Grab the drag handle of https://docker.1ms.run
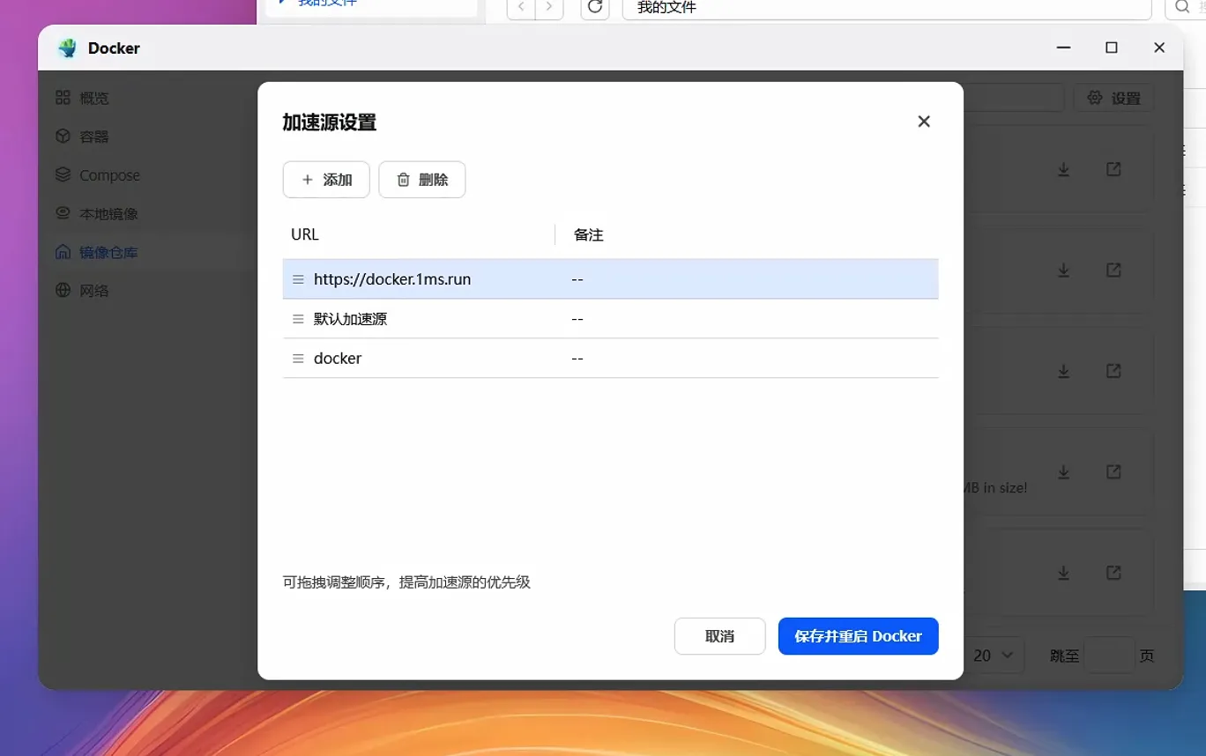The height and width of the screenshot is (756, 1206). pos(298,279)
